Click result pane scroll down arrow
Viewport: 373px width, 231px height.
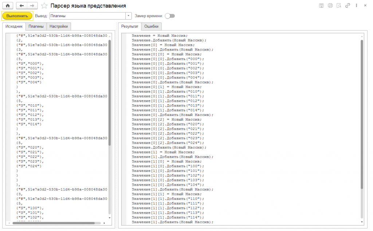click(x=362, y=222)
